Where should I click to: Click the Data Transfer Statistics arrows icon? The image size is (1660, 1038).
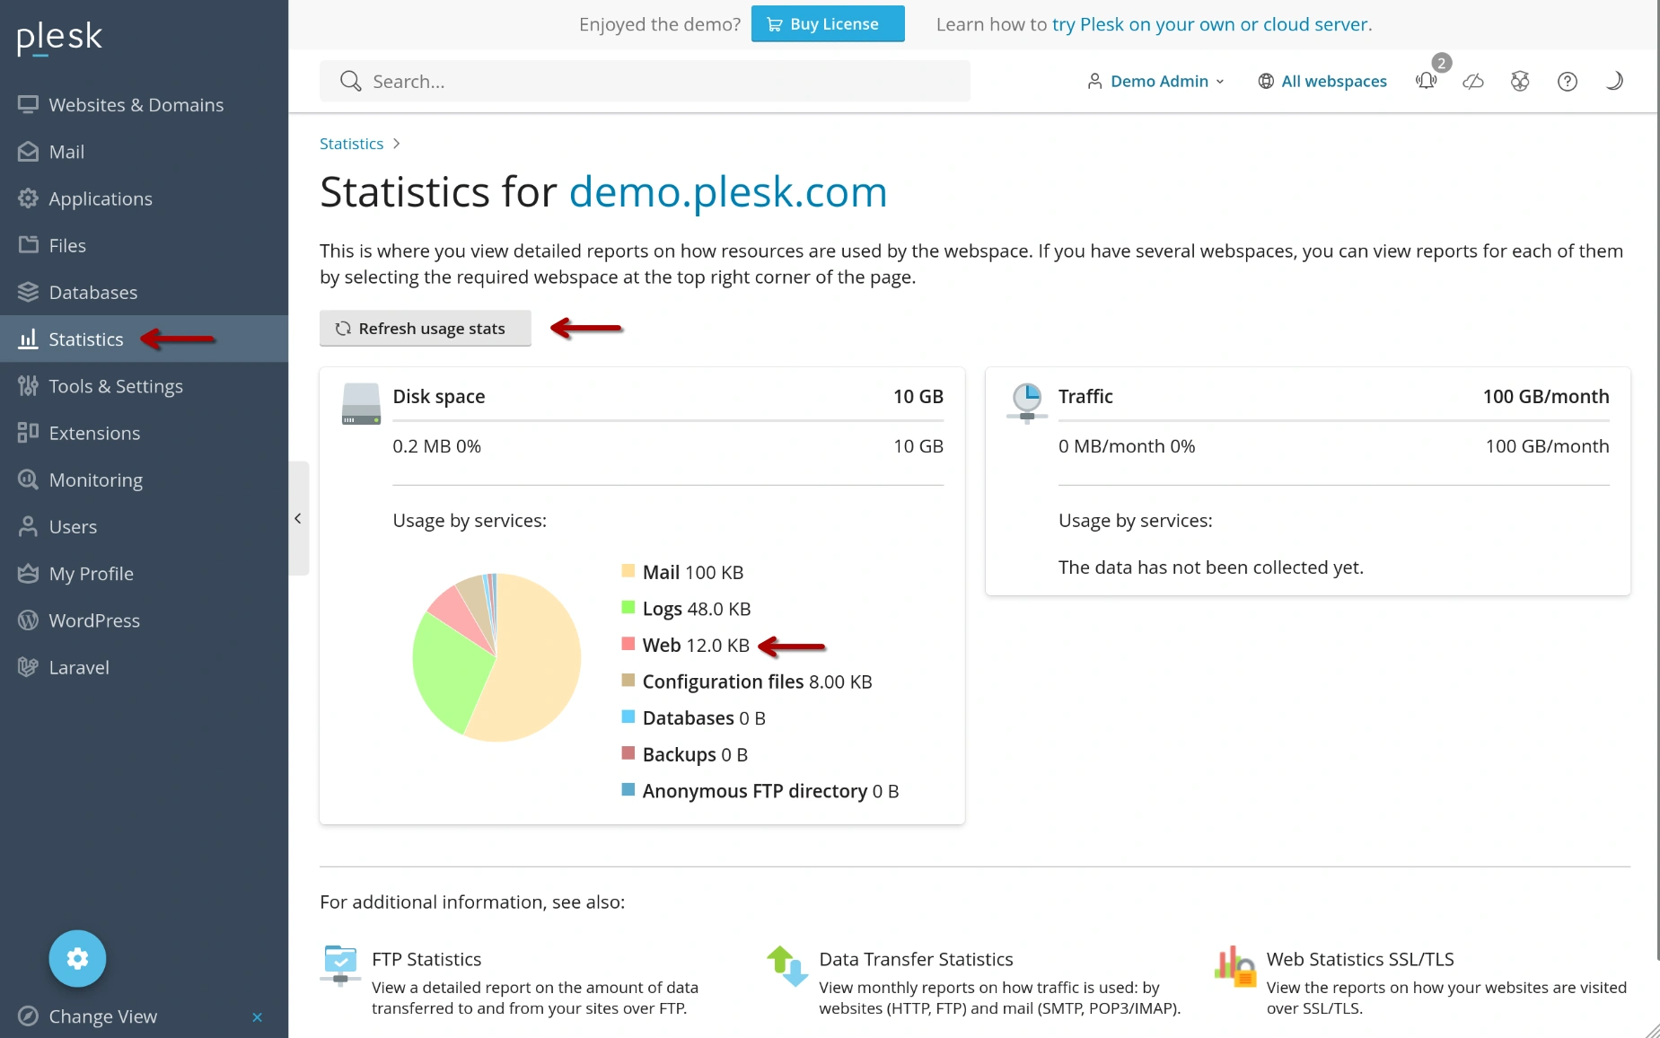(787, 965)
